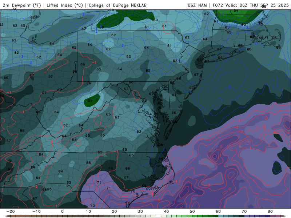Viewport: 291px width, 218px height.
Task: Click the 0 label on the color scale
Action: [x=62, y=211]
